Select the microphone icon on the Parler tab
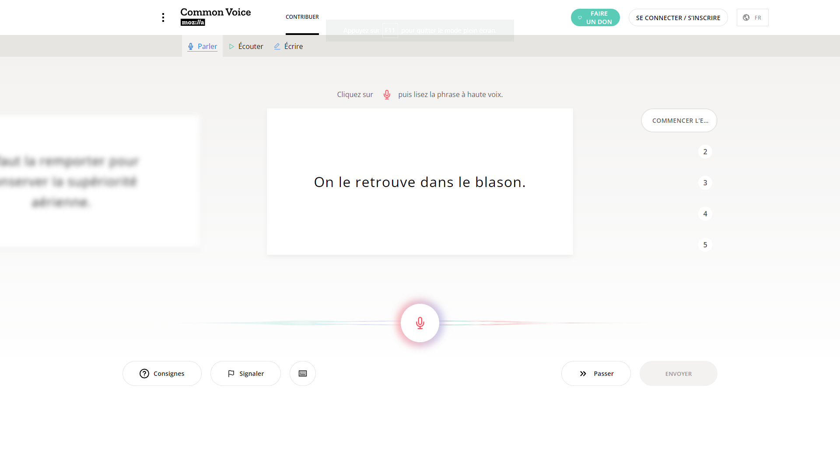This screenshot has width=840, height=472. [x=190, y=46]
